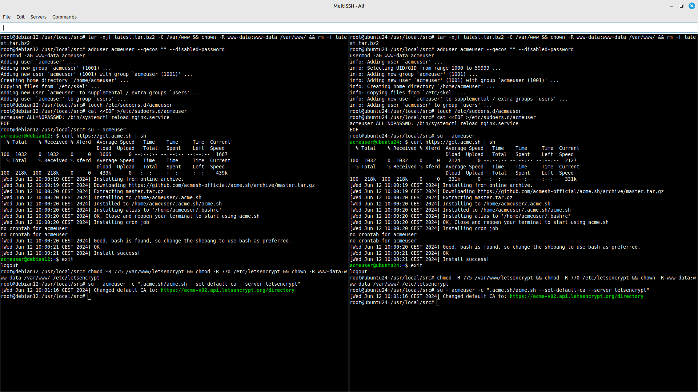Focus the broadcast command input field
Image resolution: width=698 pixels, height=392 pixels.
coord(349,28)
